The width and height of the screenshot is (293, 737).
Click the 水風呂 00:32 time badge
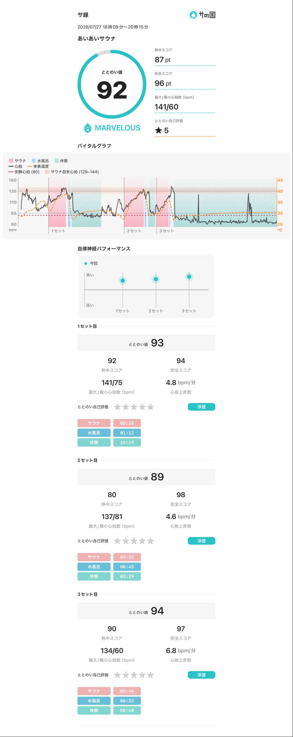point(127,701)
